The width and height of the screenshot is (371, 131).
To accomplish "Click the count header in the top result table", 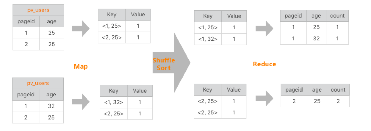I will (x=337, y=16).
